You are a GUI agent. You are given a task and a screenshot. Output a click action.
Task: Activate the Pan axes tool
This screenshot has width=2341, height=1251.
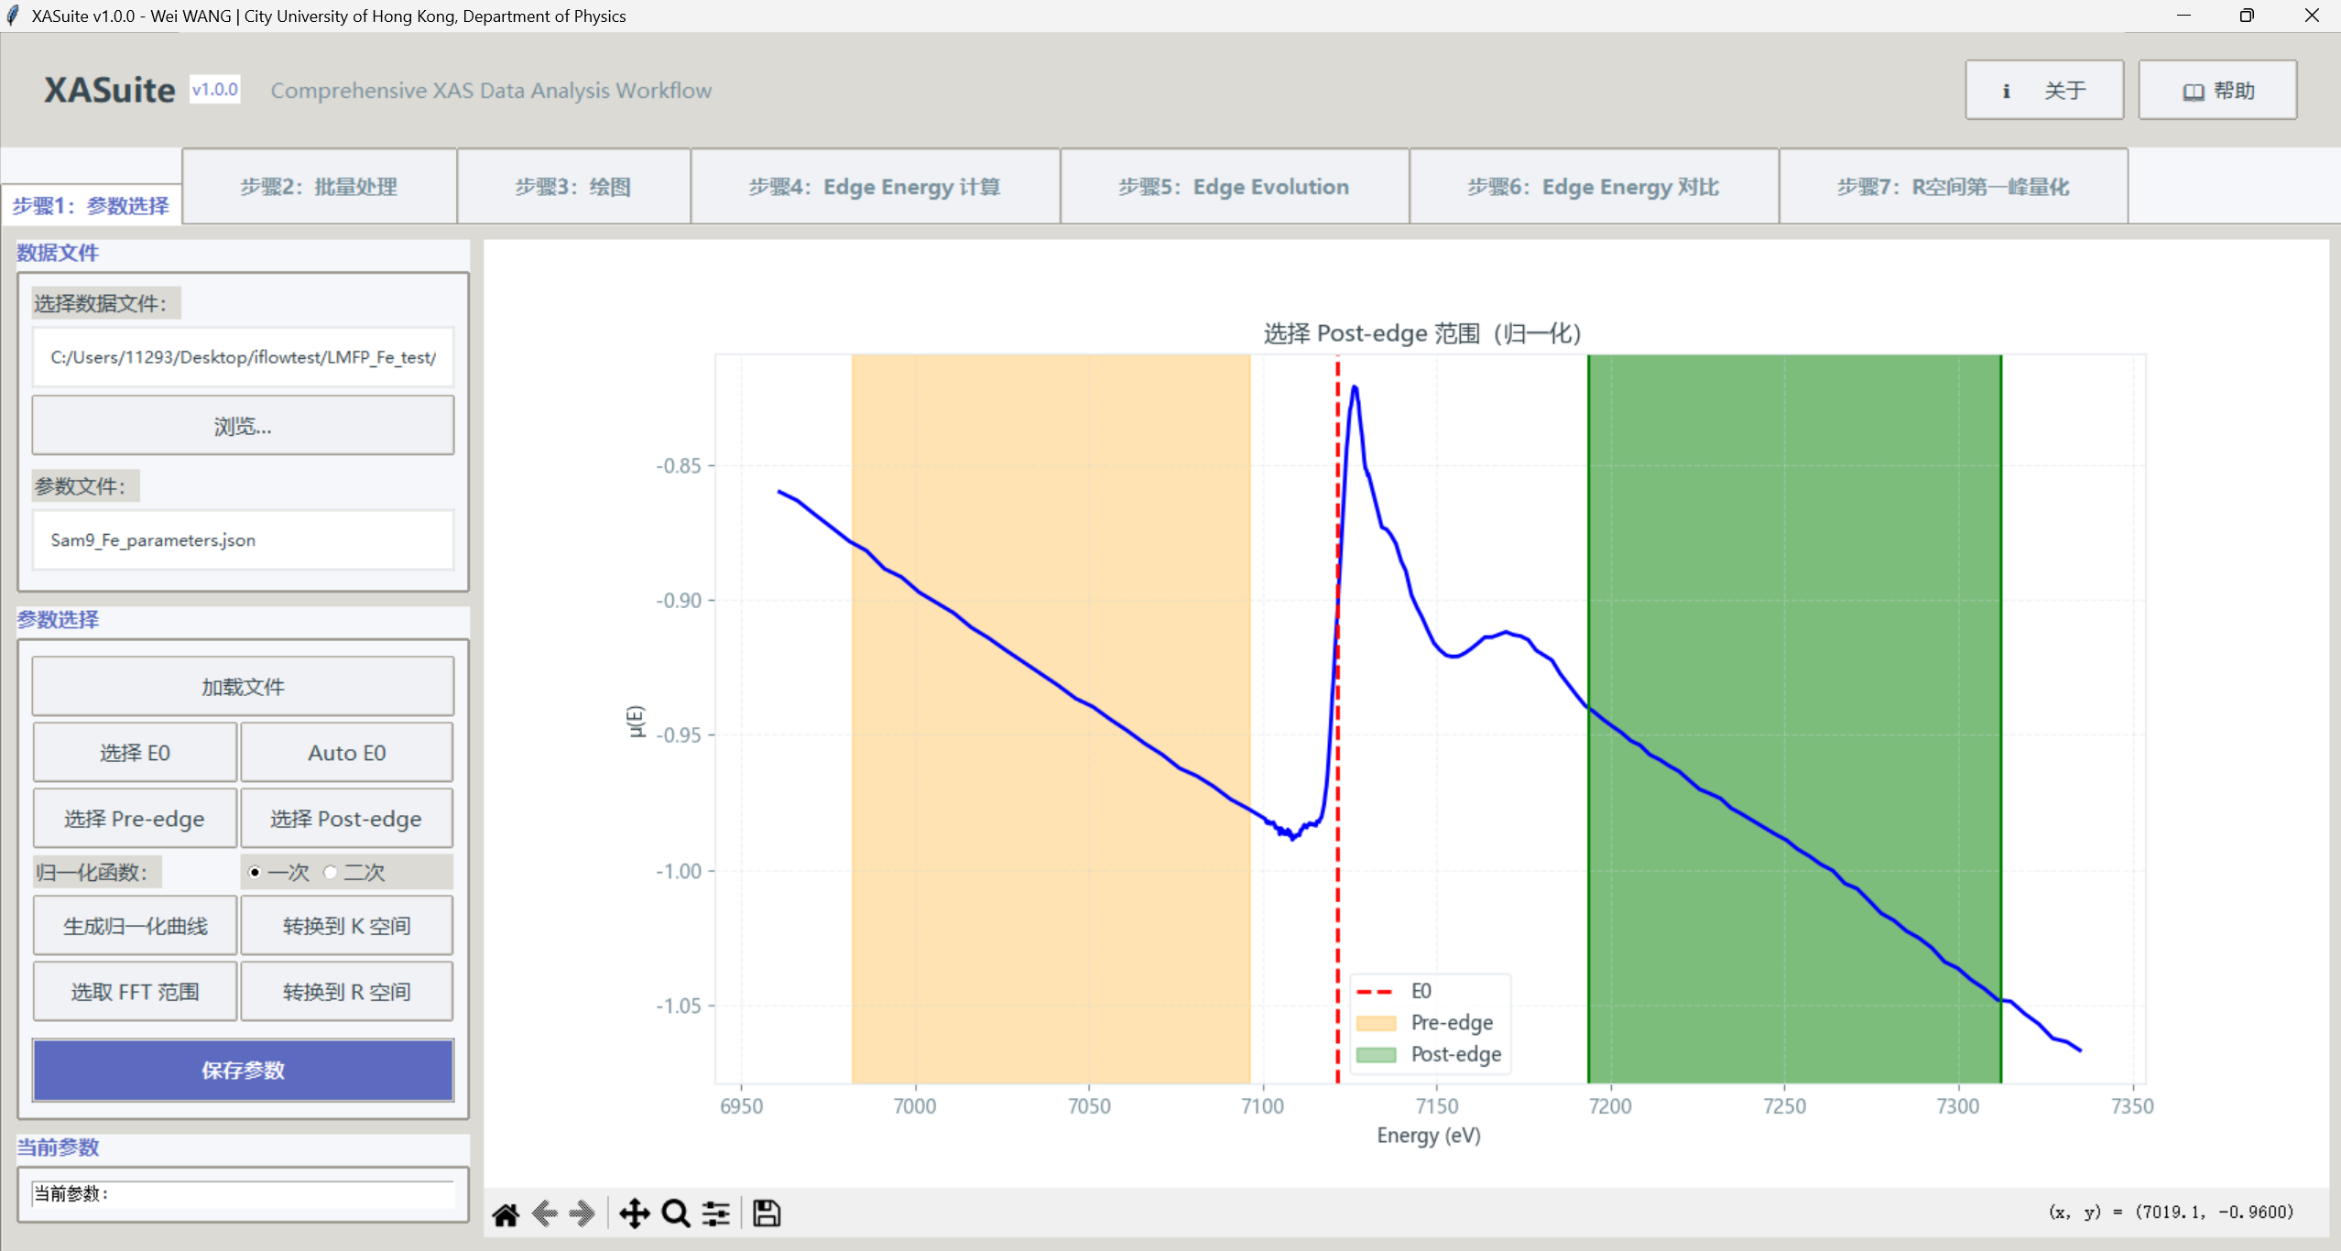[634, 1214]
